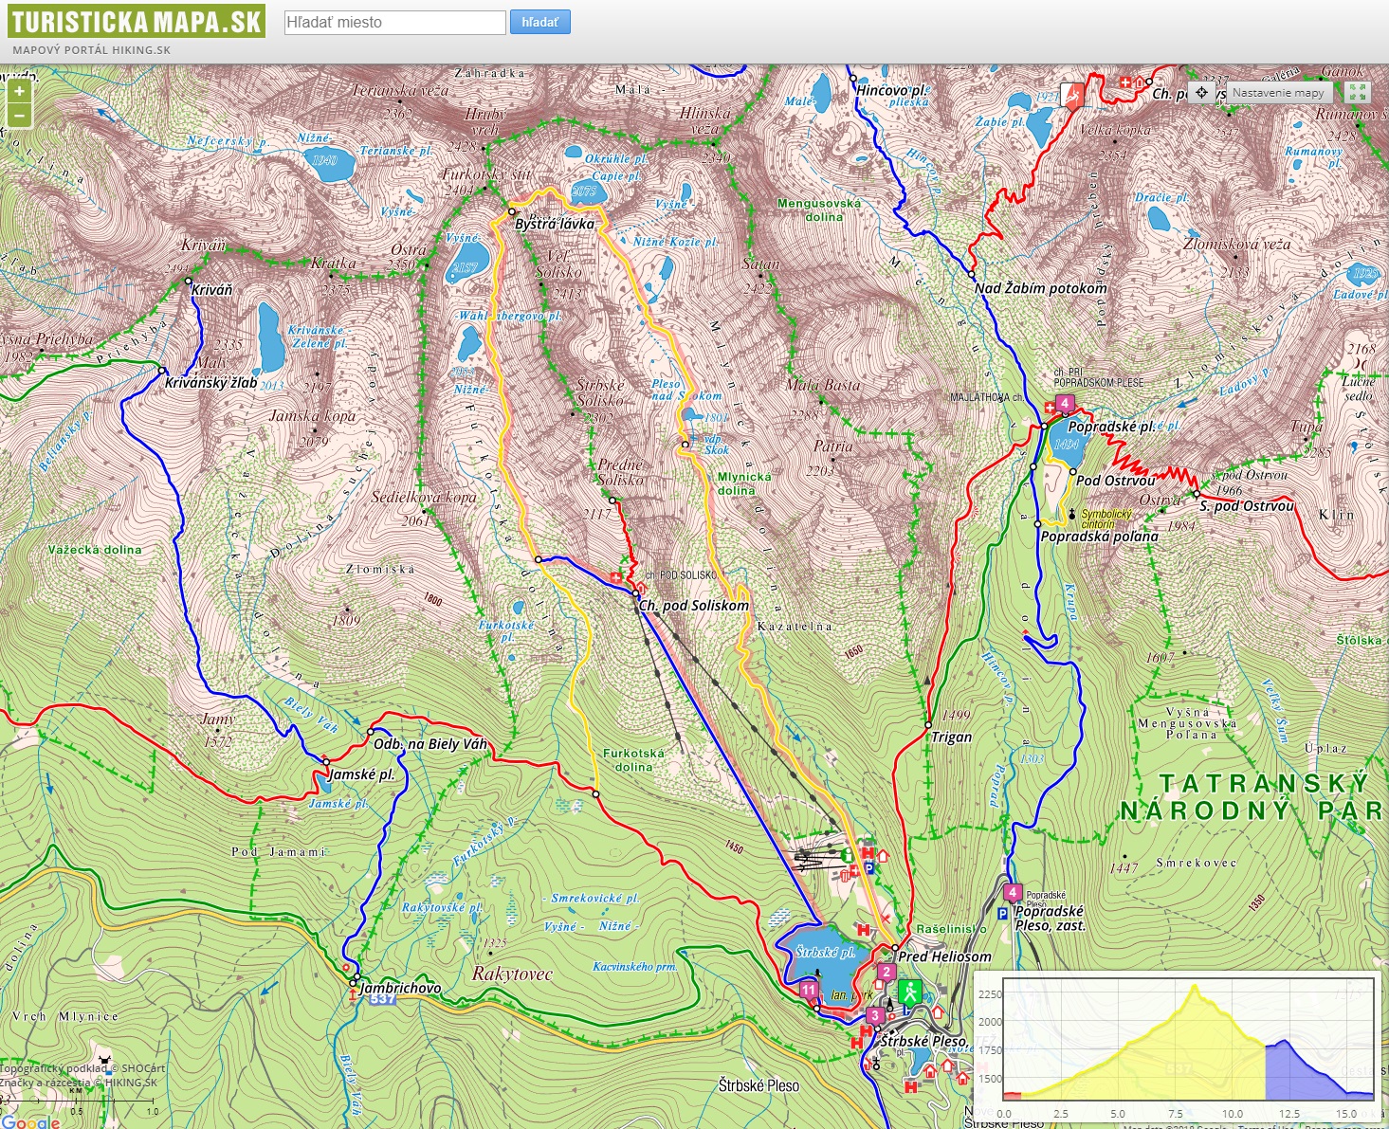Click the green hiker start marker
Screen dimensions: 1389x1129
[909, 992]
